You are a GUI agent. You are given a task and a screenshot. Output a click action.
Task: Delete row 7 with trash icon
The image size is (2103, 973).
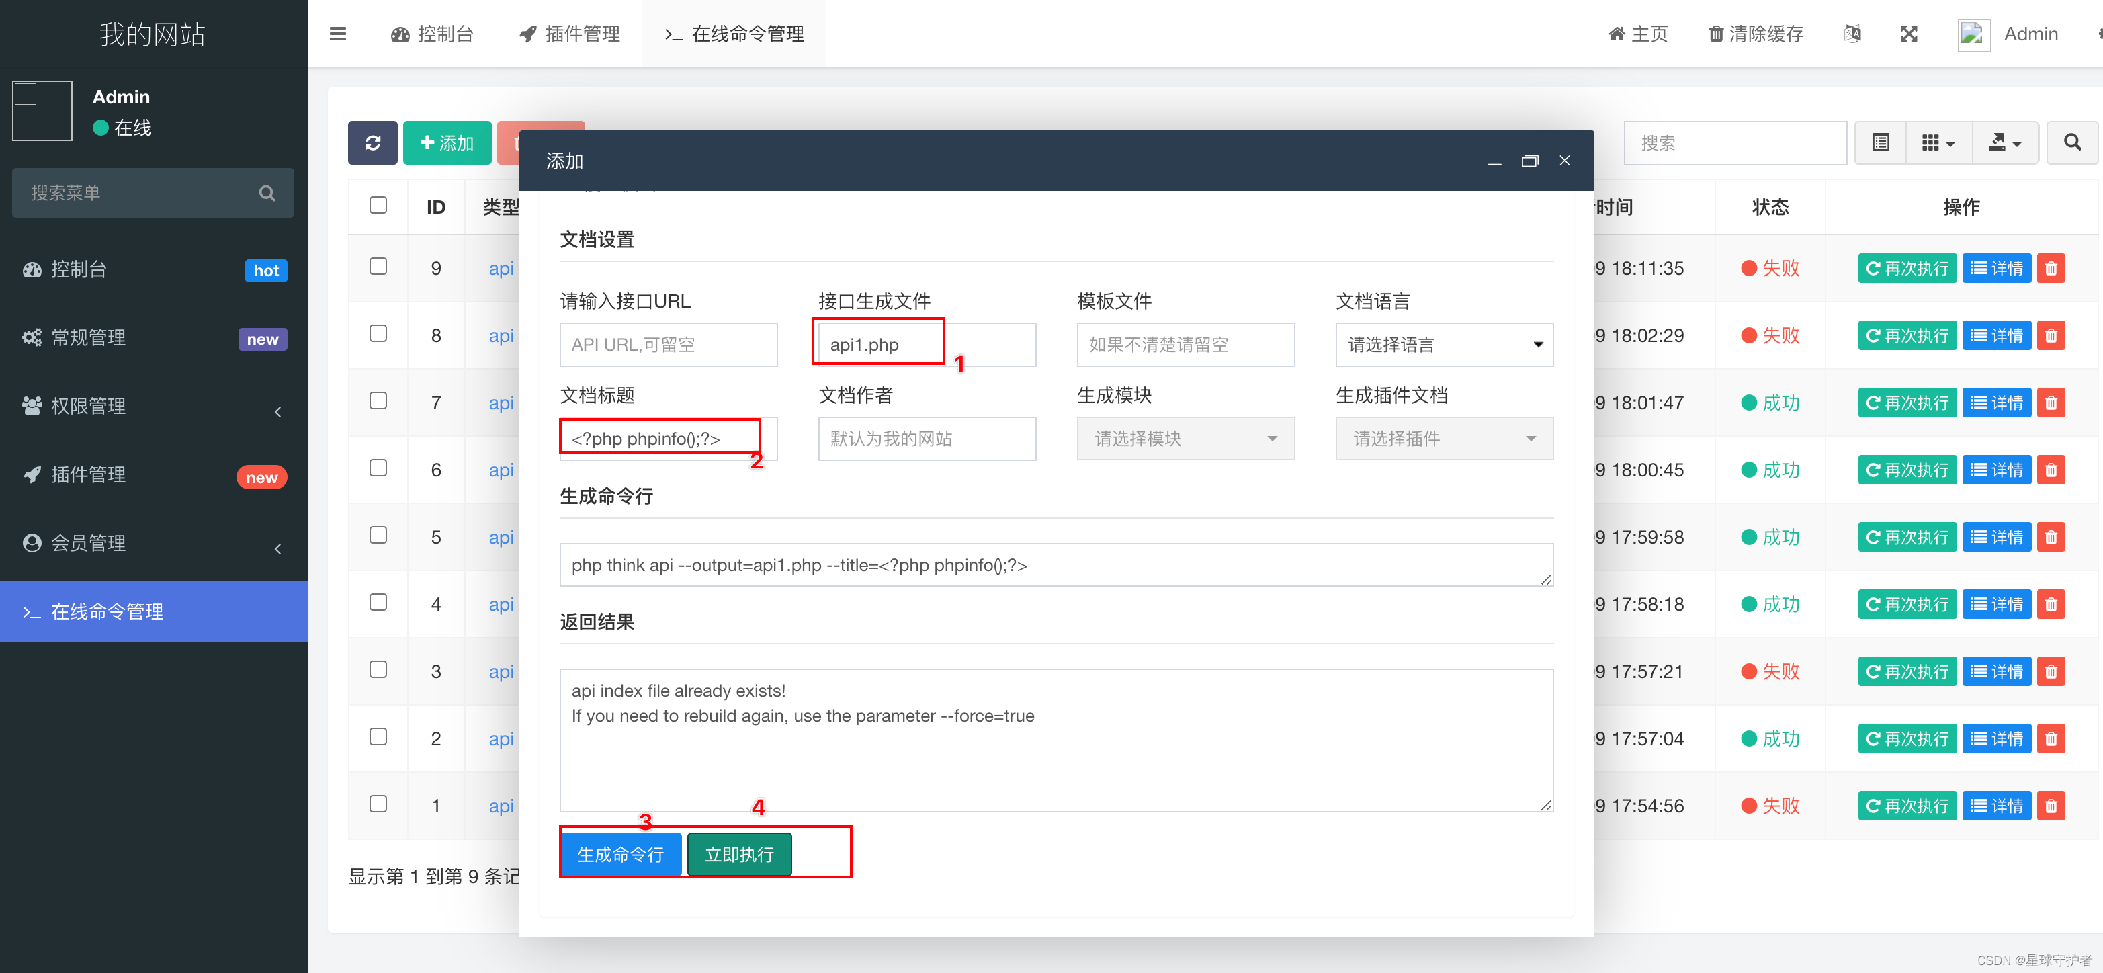[2051, 403]
